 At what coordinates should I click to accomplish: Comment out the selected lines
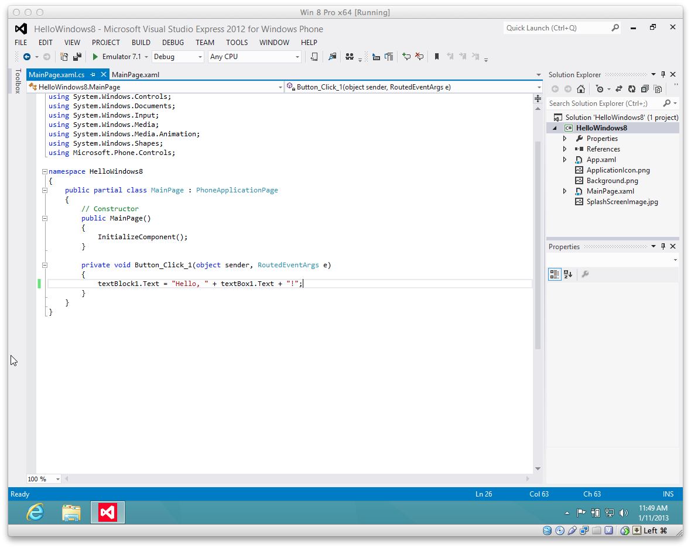pyautogui.click(x=406, y=57)
